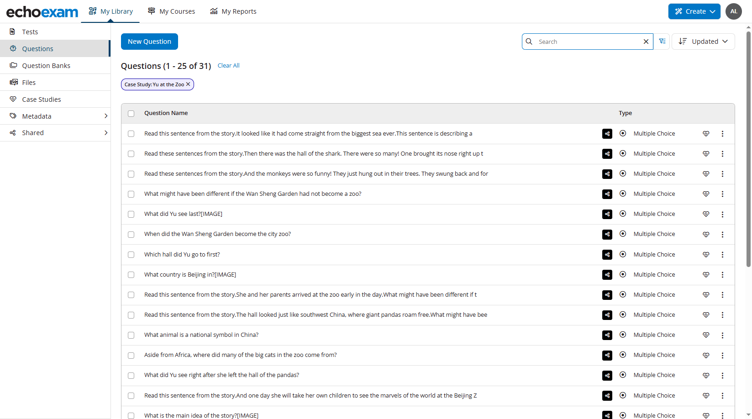Click share icon for 'What animal is a national symbol' row
Screen dimensions: 752x419
[607, 335]
